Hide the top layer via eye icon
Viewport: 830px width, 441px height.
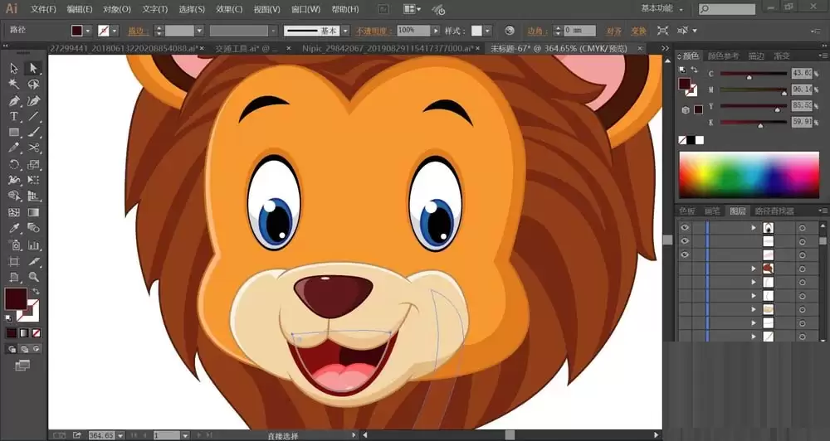(x=685, y=227)
